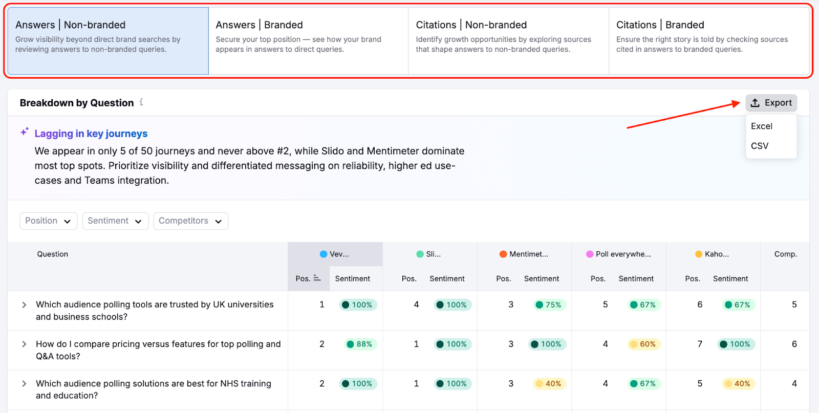Image resolution: width=819 pixels, height=413 pixels.
Task: Click the Sentiment header under Kaho...
Action: tap(730, 279)
